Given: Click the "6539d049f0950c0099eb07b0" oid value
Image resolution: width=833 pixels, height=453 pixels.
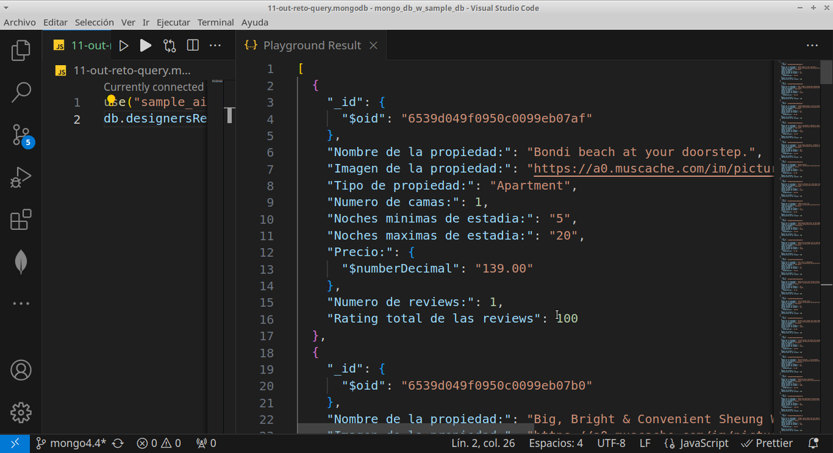Looking at the screenshot, I should 497,386.
